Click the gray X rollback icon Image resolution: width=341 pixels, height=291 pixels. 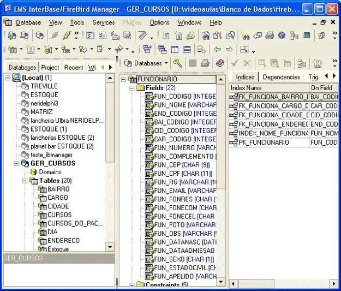point(247,63)
